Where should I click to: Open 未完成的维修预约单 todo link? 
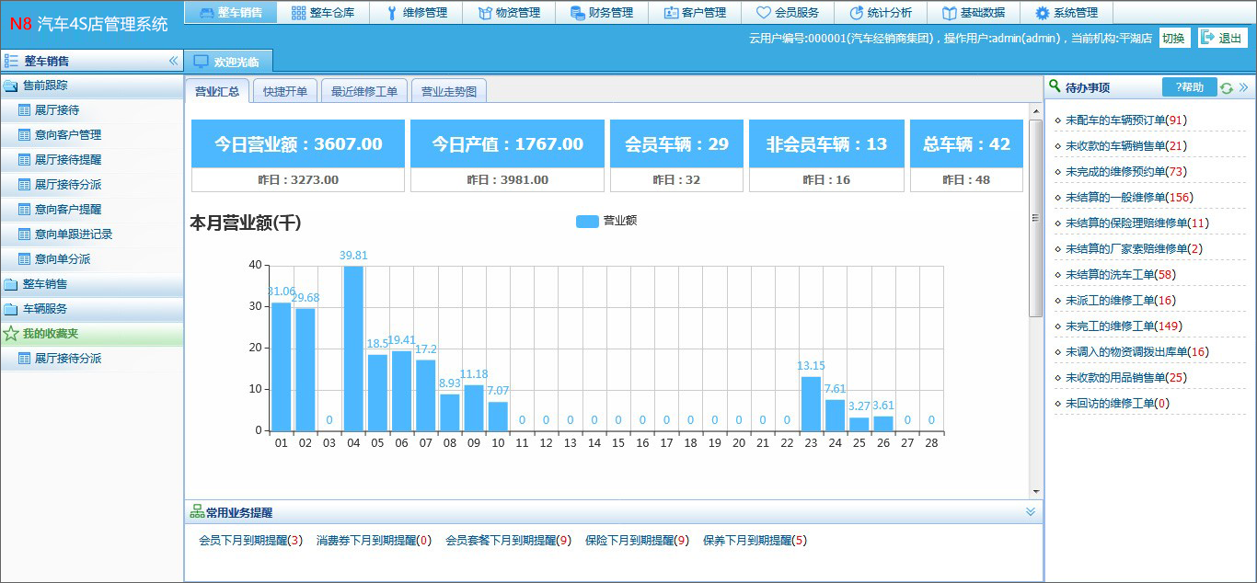[1125, 172]
